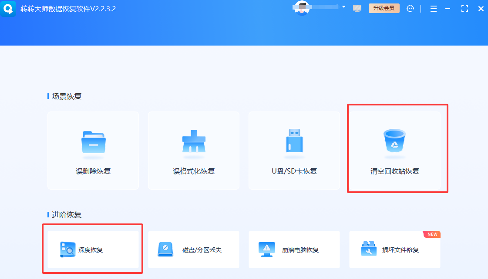Select the 损坏文件修复 repair icon
The image size is (488, 279).
point(369,248)
